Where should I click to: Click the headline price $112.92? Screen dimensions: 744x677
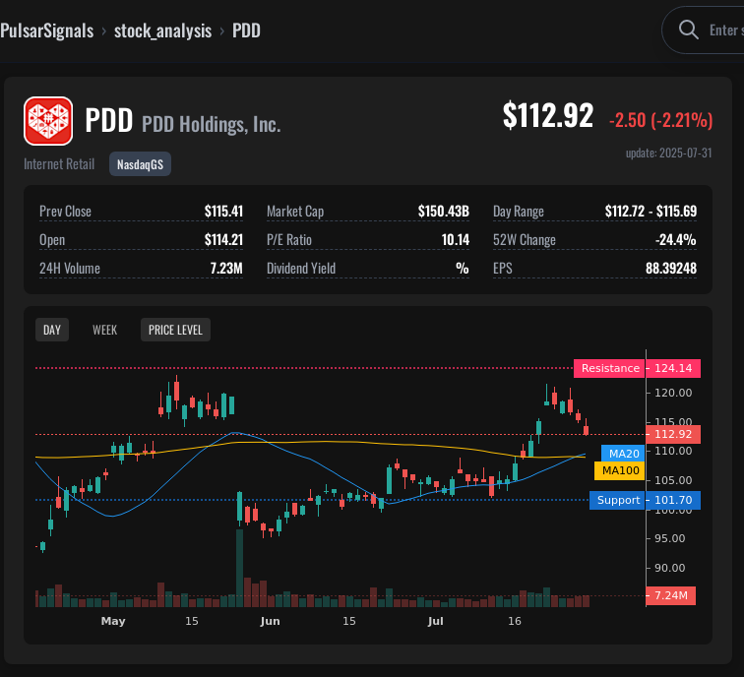548,115
